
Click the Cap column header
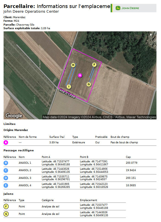pyautogui.click(x=128, y=157)
